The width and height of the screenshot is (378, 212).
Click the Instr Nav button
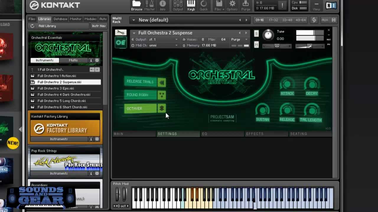pyautogui.click(x=99, y=26)
